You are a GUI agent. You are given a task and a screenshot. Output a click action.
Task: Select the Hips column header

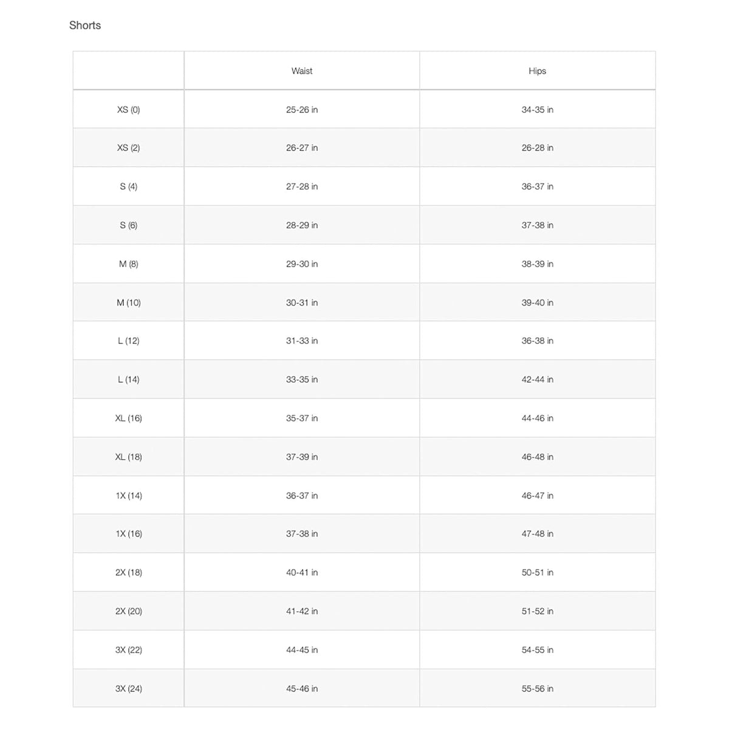coord(538,71)
